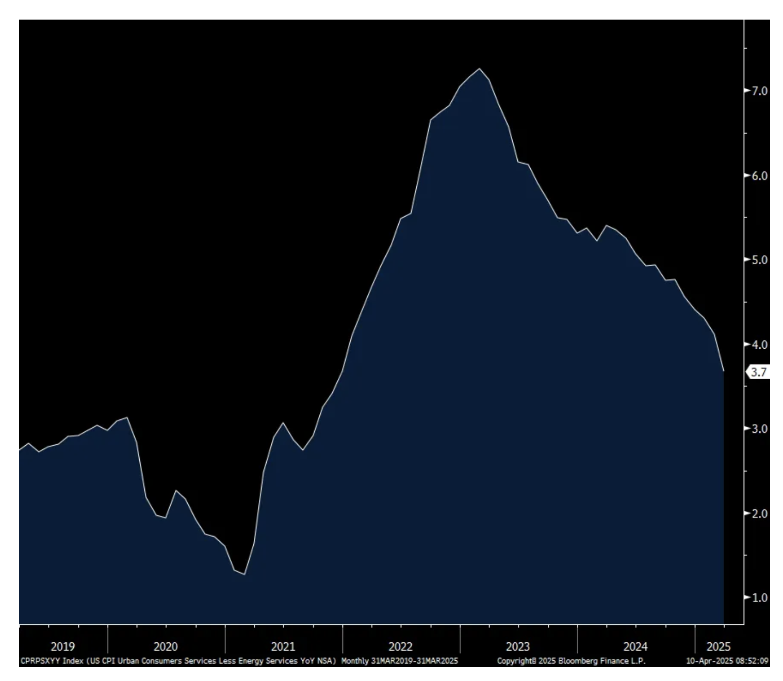
Task: Click the Monthly 31MAR2019-31MAR2025 date range
Action: pyautogui.click(x=399, y=661)
